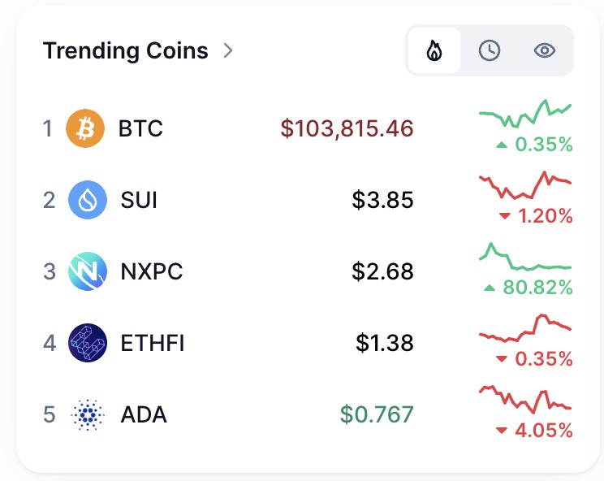Click the NXPC teal logo icon
This screenshot has width=604, height=481.
click(x=88, y=271)
